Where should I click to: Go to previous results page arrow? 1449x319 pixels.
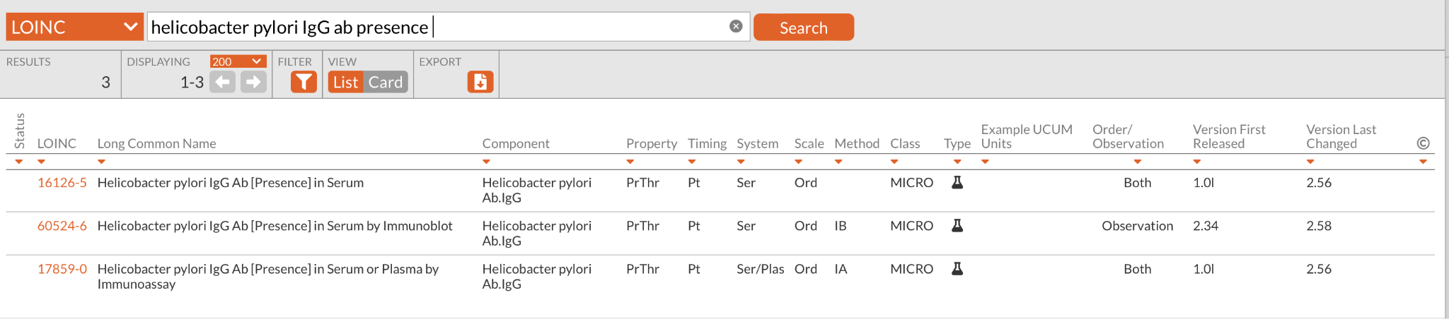tap(222, 82)
